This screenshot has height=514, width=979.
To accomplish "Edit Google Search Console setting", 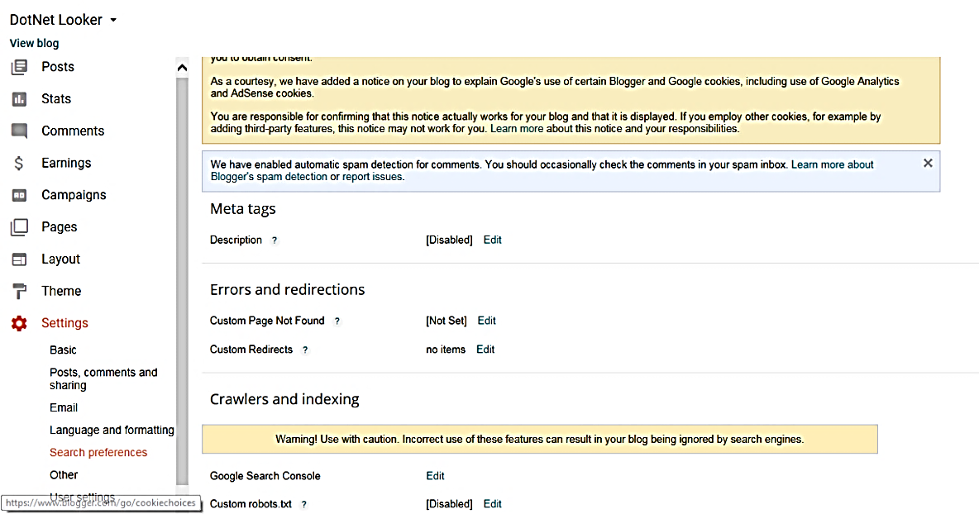I will coord(435,476).
